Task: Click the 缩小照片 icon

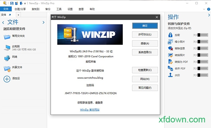Action: coord(170,42)
